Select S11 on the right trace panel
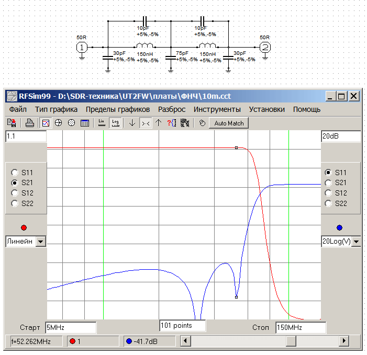 (x=328, y=173)
